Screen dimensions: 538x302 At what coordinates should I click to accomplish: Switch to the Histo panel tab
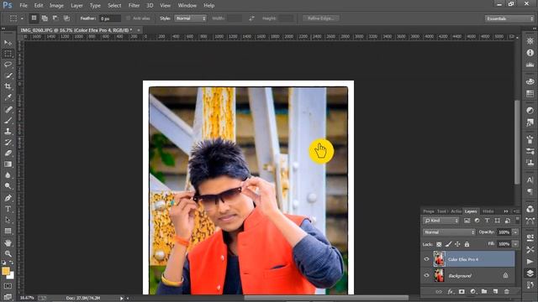pos(488,211)
